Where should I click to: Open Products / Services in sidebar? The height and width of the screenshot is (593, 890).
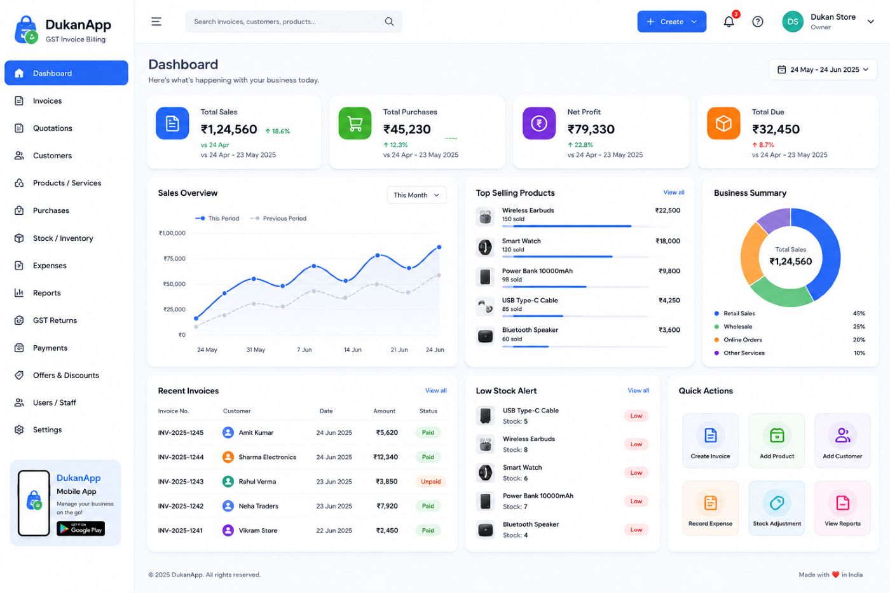[x=66, y=183]
